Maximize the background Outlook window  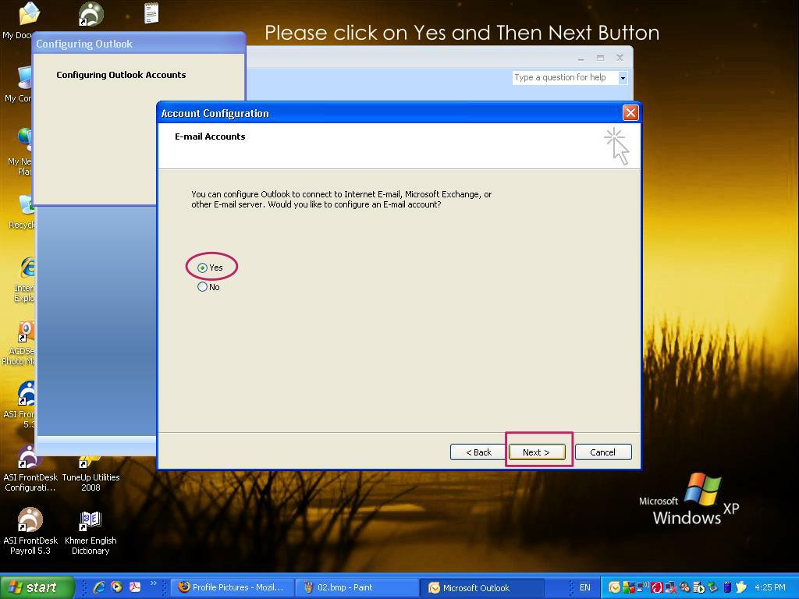click(600, 58)
